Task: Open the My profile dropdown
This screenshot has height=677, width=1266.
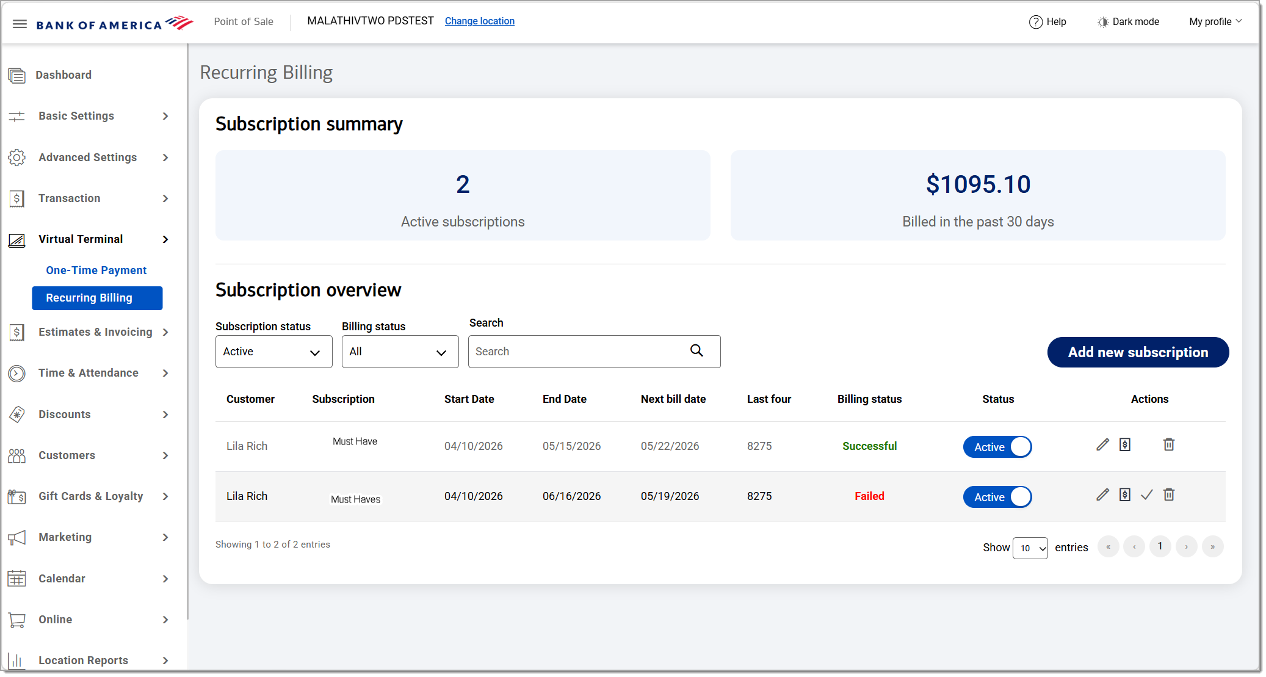Action: 1215,22
